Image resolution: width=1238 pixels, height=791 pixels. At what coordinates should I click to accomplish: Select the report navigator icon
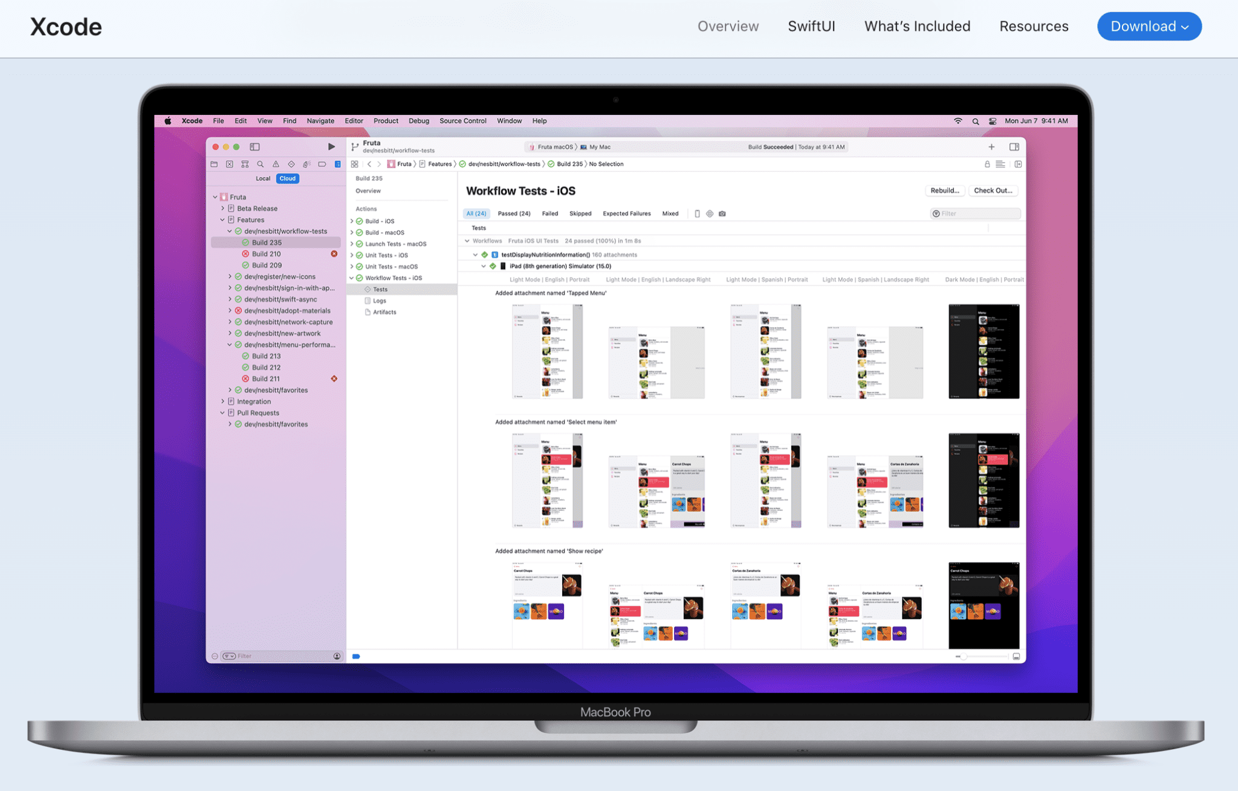(338, 164)
